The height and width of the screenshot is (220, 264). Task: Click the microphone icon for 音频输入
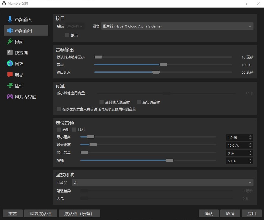coord(10,19)
